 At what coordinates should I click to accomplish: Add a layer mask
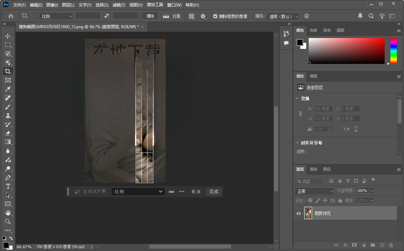[354, 245]
